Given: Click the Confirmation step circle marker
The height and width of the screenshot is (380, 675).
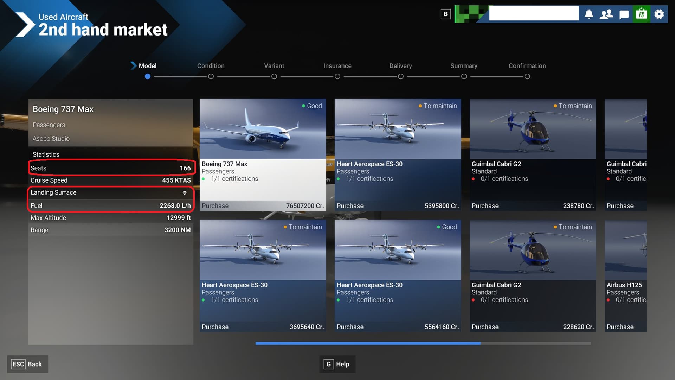Looking at the screenshot, I should [x=527, y=76].
